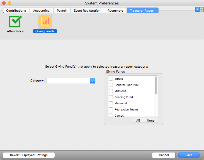Image resolution: width=204 pixels, height=160 pixels.
Task: Click inside the Category text field
Action: pos(68,81)
